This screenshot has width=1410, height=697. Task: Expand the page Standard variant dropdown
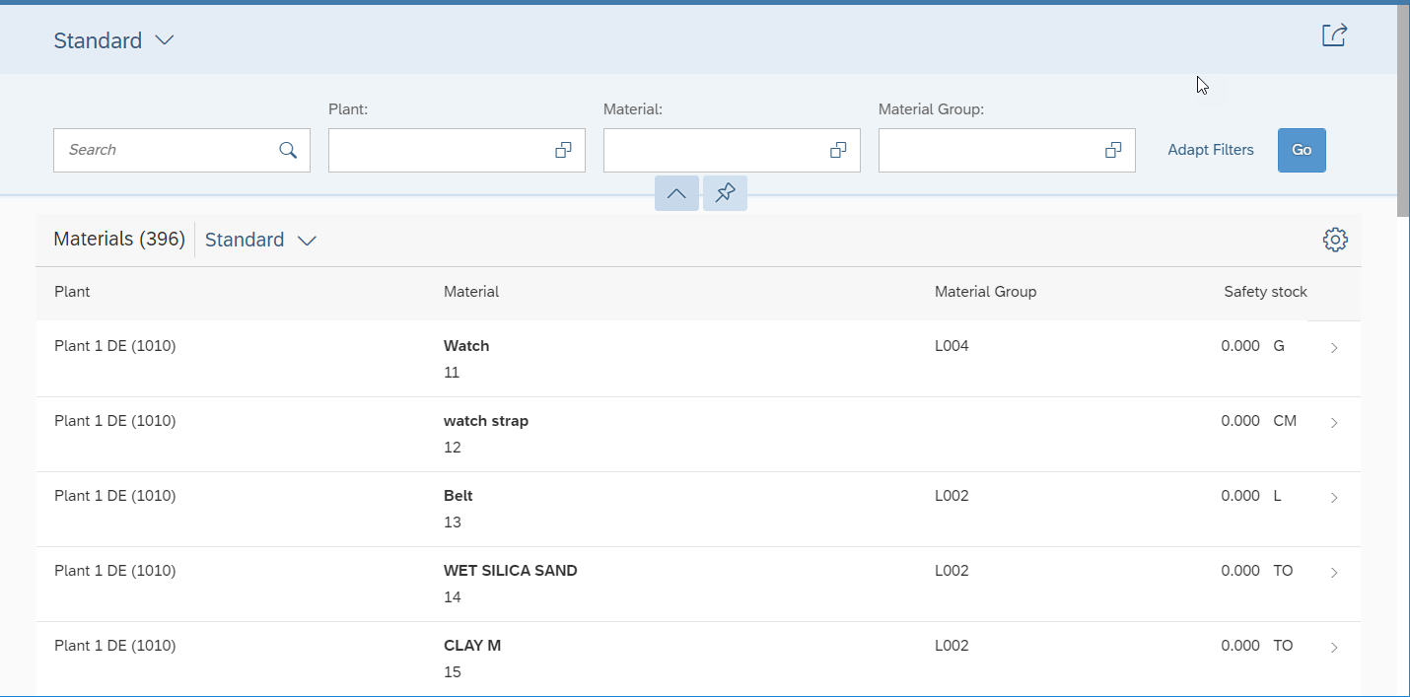coord(164,40)
